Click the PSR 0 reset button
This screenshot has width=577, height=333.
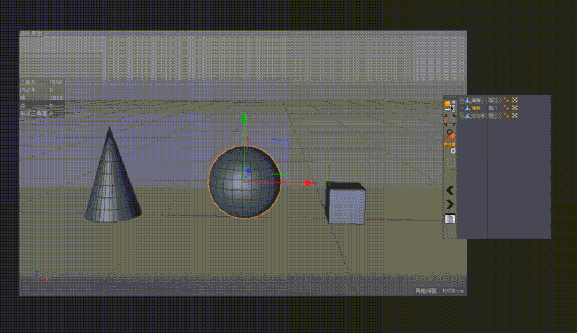click(x=450, y=148)
